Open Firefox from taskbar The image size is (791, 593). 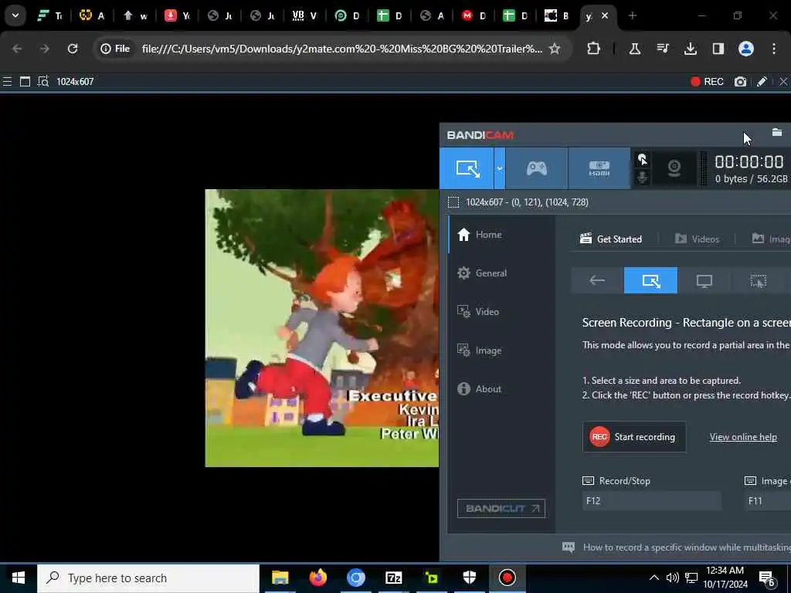point(317,578)
